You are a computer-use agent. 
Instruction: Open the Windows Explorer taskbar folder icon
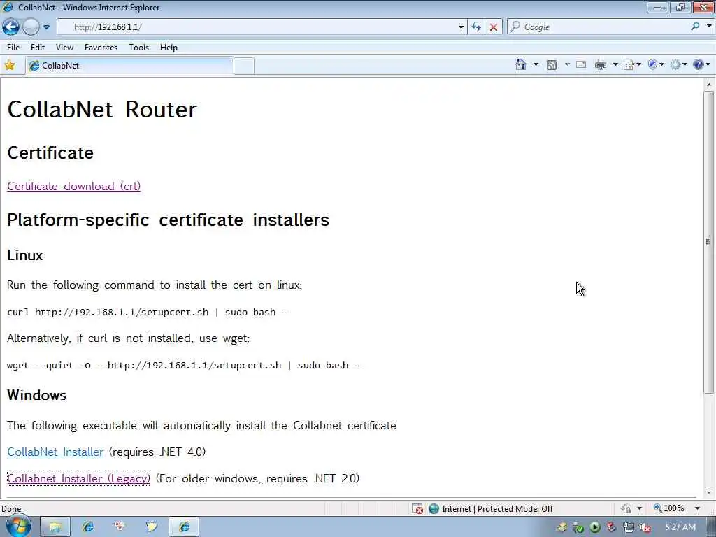55,527
